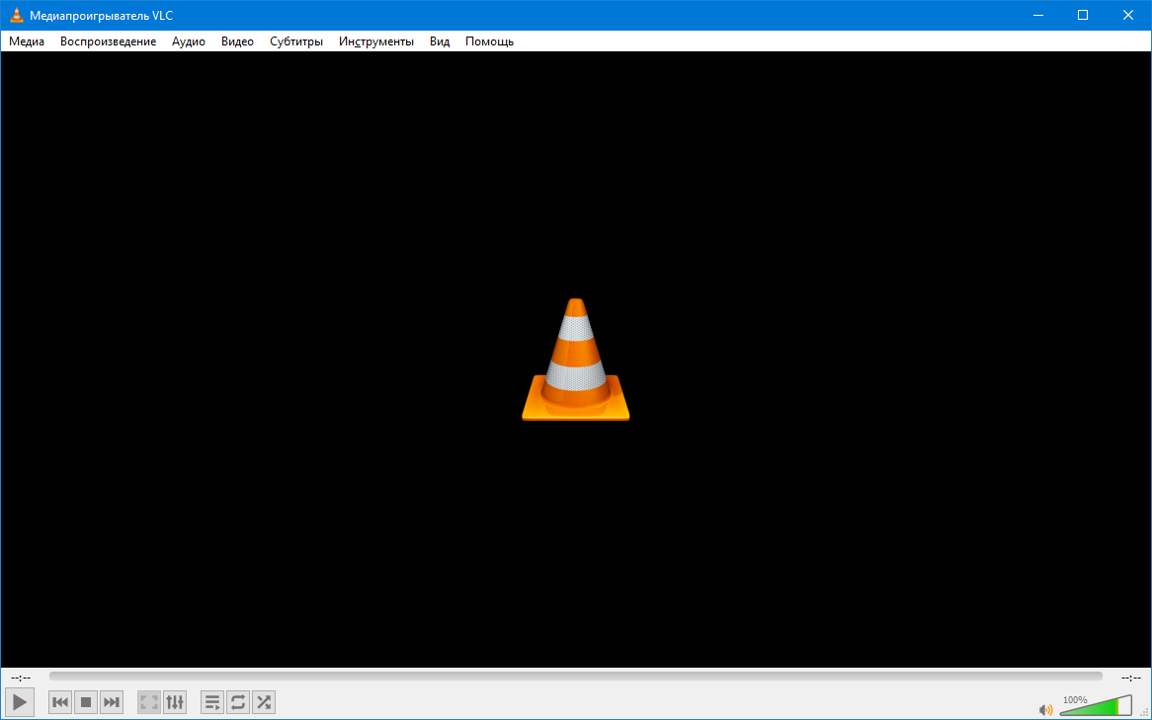Maximize the VLC window
1152x720 pixels.
(x=1082, y=15)
